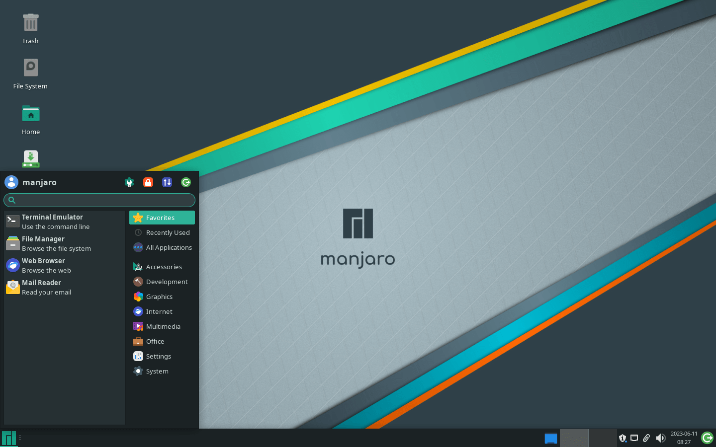Screen dimensions: 716x447
Task: Switch to the second workspace in pager
Action: [x=603, y=438]
